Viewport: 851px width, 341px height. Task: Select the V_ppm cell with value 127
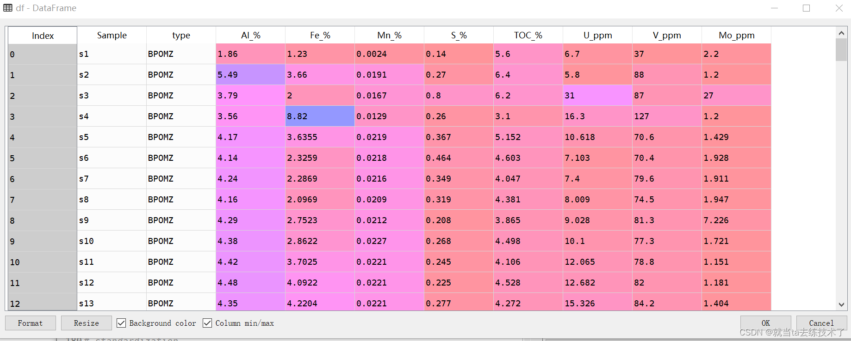point(667,116)
